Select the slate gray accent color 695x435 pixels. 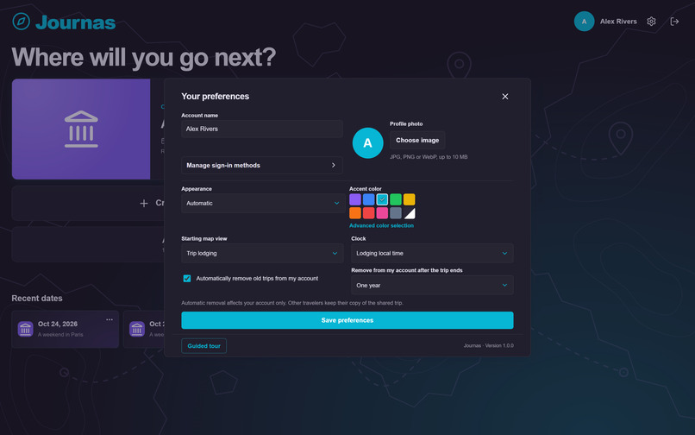[x=396, y=213]
